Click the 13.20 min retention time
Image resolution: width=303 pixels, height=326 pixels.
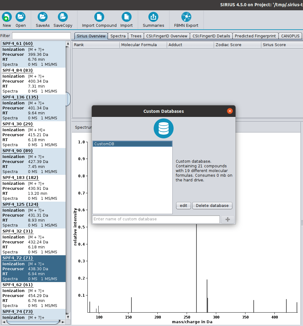38,193
